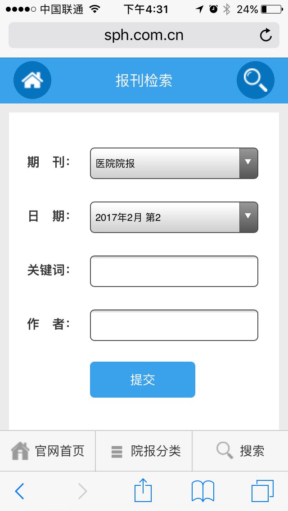Go back with Safari back arrow

coord(19,491)
